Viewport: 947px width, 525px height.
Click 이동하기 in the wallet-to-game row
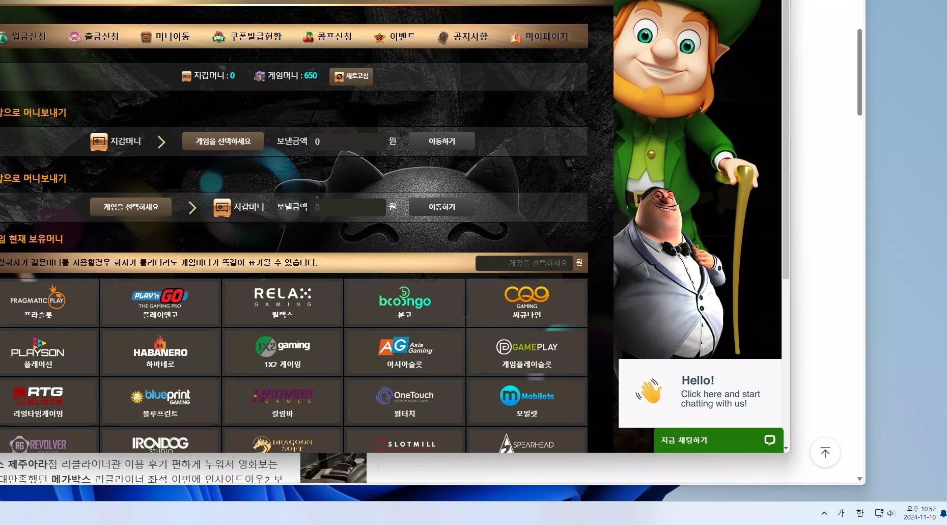pyautogui.click(x=442, y=141)
